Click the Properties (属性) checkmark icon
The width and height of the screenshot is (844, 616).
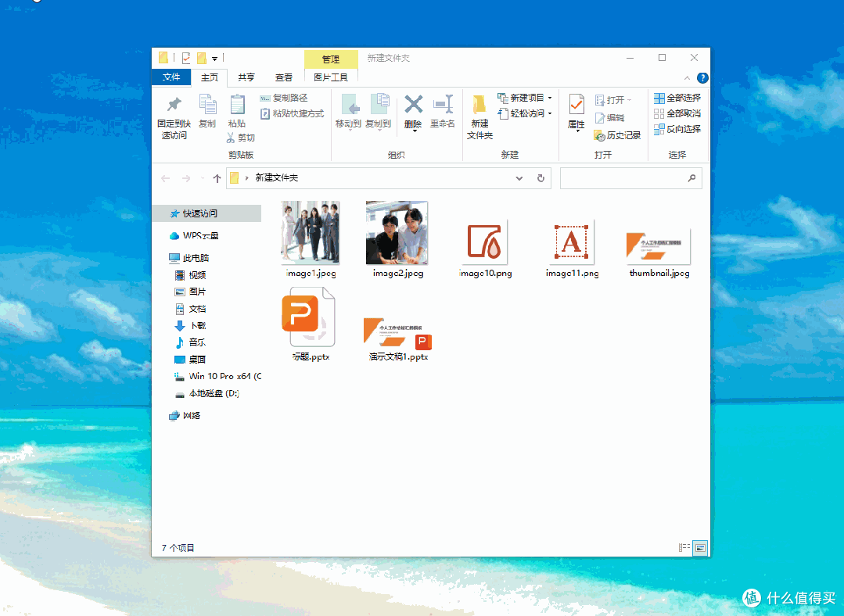click(576, 105)
